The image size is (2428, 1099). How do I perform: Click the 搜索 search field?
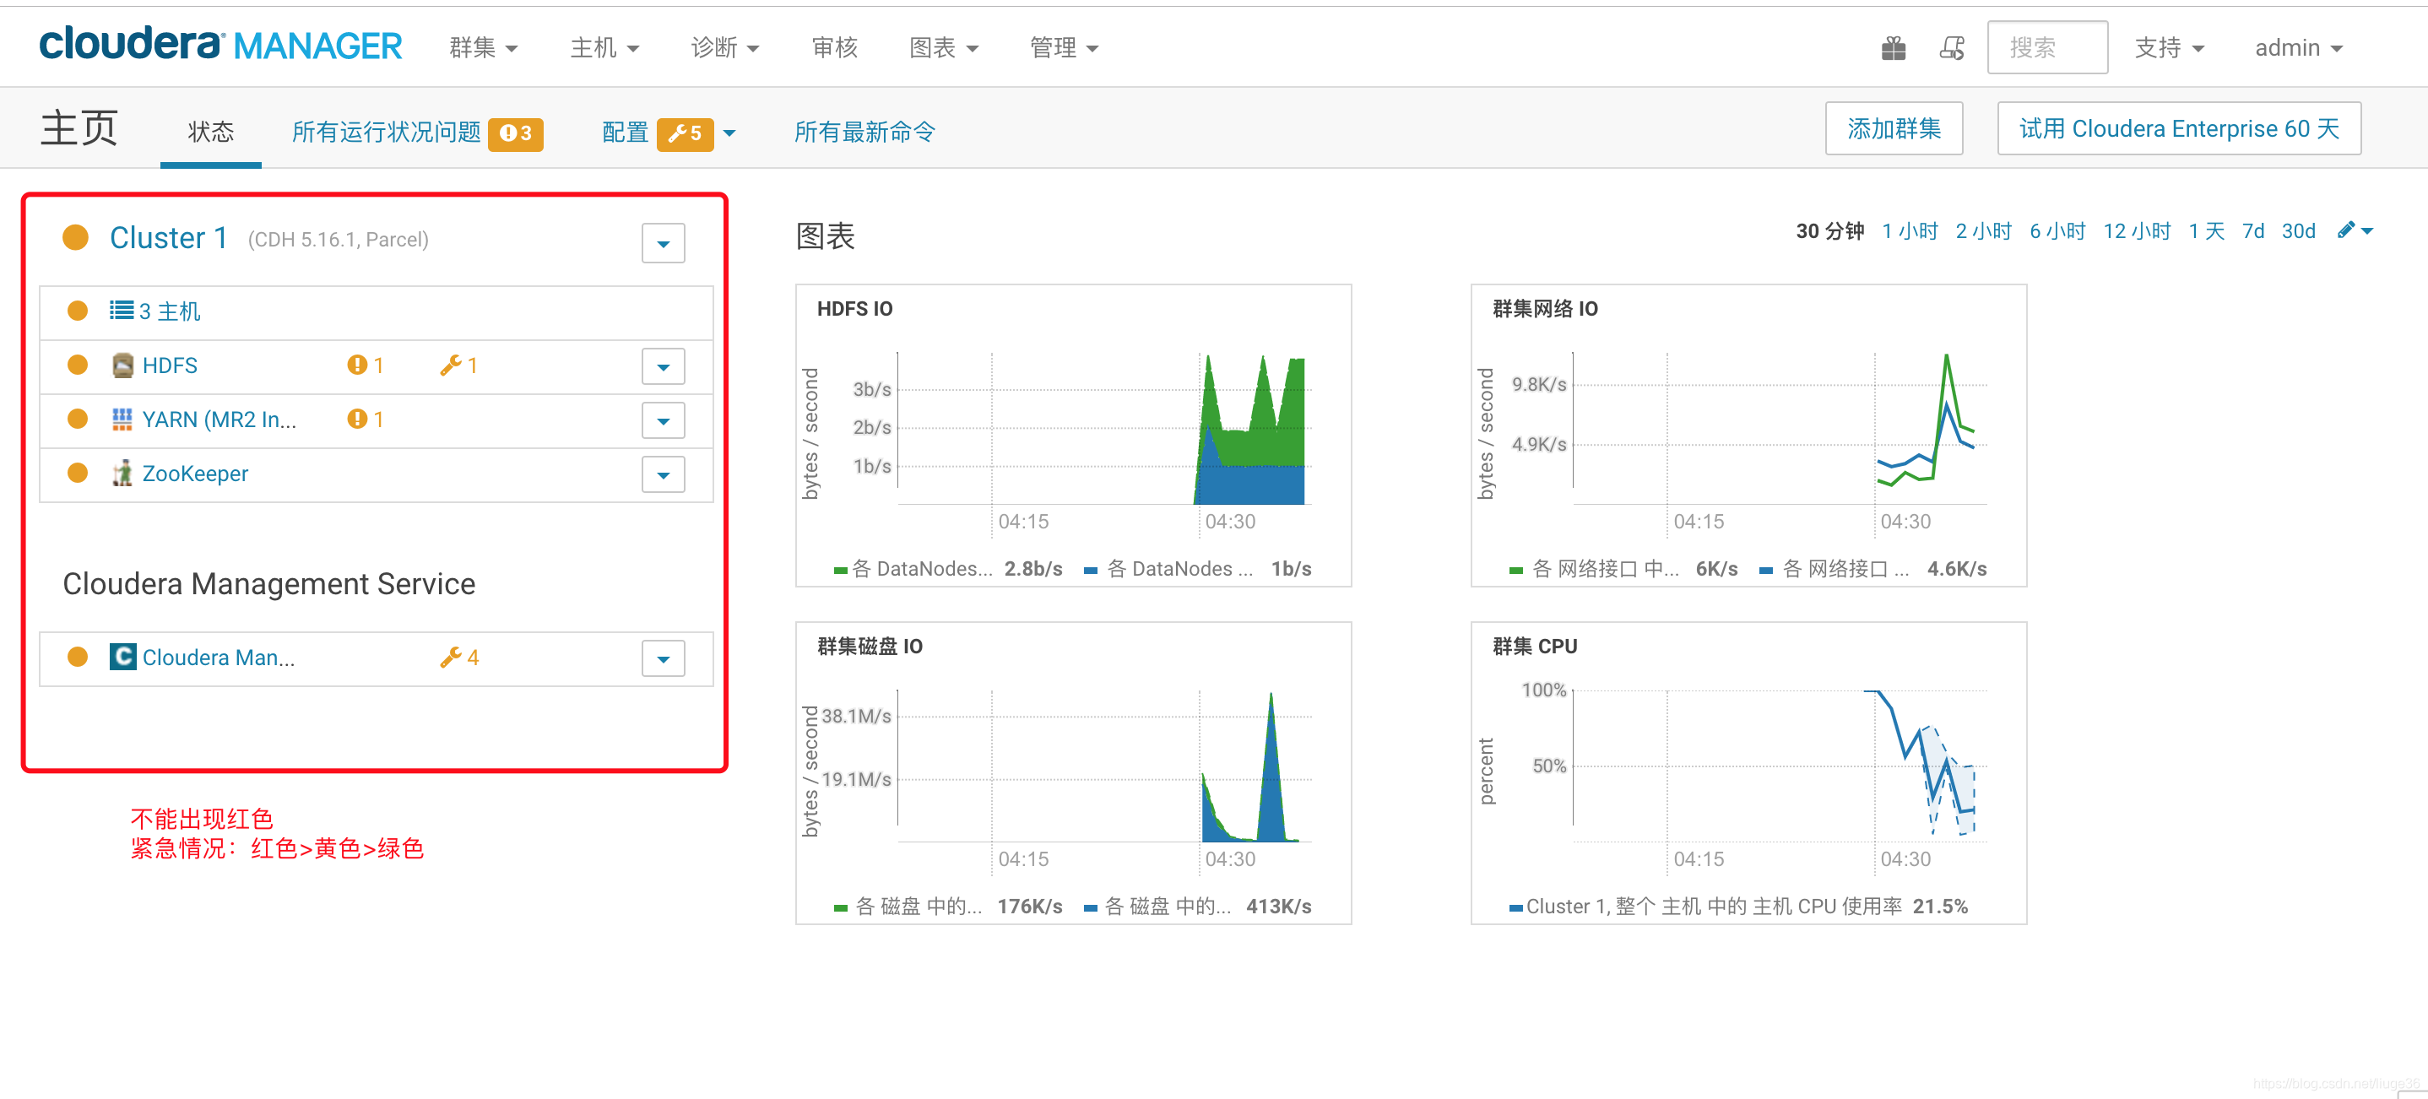click(2047, 47)
